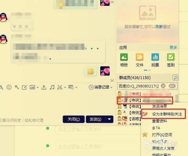The height and width of the screenshot is (156, 188).
Task: Expand the 消息记录 dropdown arrow
Action: click(111, 87)
